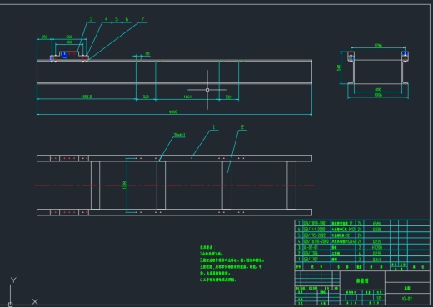Click the green technical requirements text block
Image resolution: width=433 pixels, height=307 pixels.
tap(231, 264)
